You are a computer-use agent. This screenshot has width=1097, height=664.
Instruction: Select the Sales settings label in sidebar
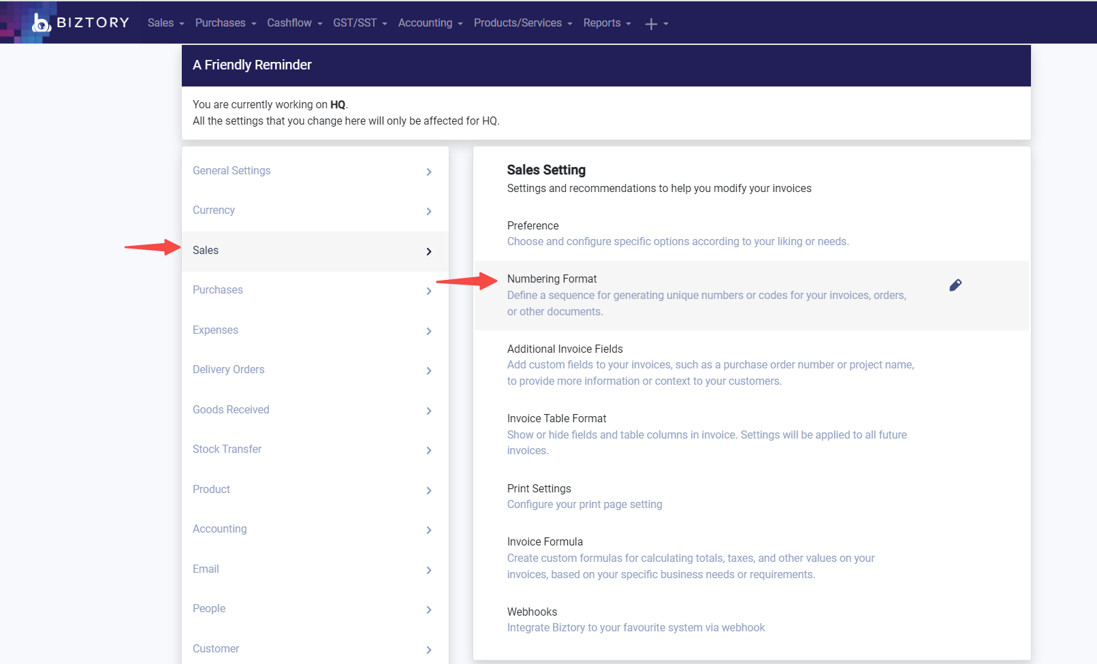(206, 250)
